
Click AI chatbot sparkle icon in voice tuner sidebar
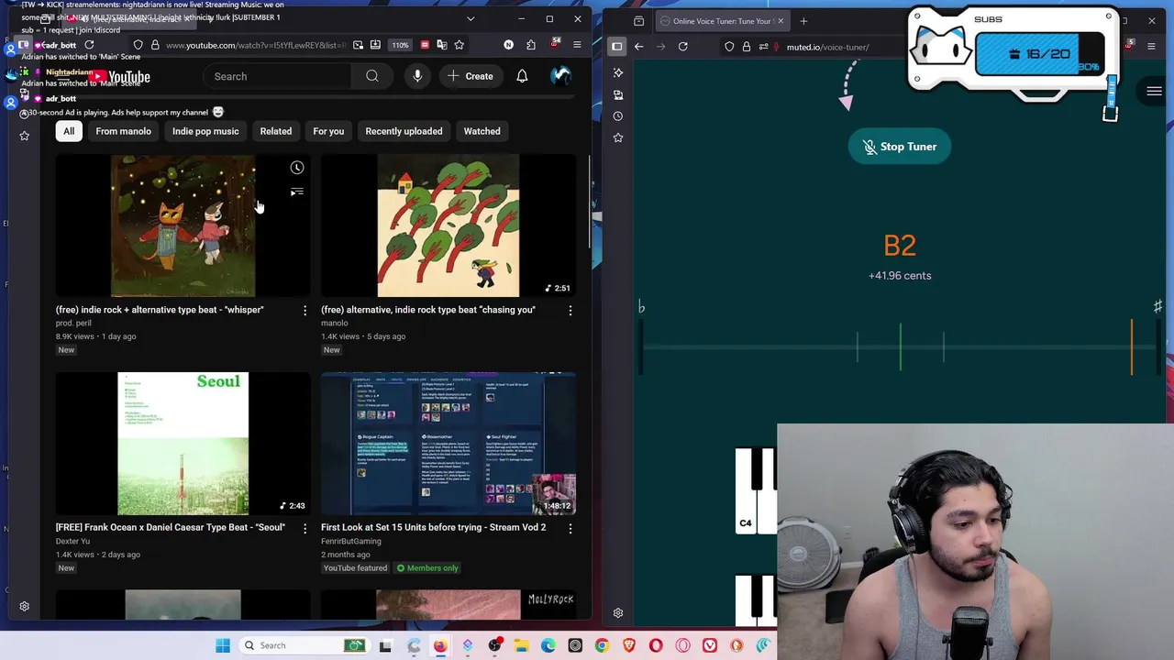point(618,72)
